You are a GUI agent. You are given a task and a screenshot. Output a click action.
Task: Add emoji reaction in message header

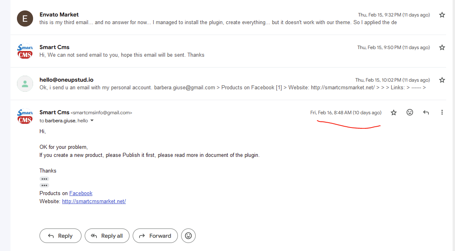pos(410,112)
